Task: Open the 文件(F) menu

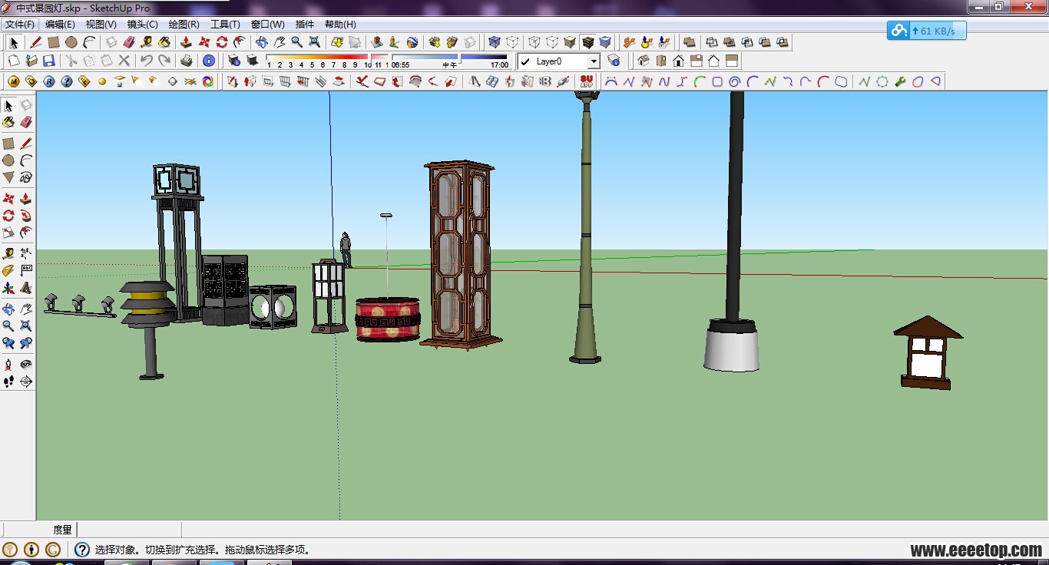Action: (x=20, y=25)
